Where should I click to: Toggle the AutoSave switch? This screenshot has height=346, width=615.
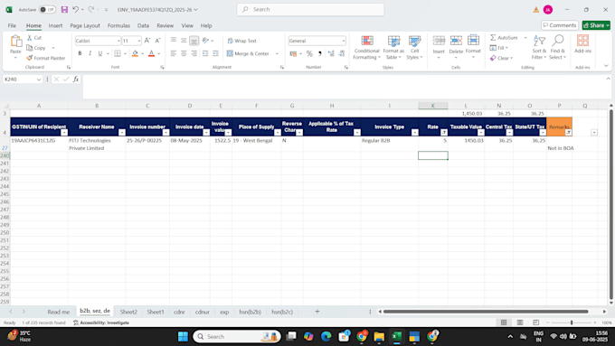click(x=47, y=9)
